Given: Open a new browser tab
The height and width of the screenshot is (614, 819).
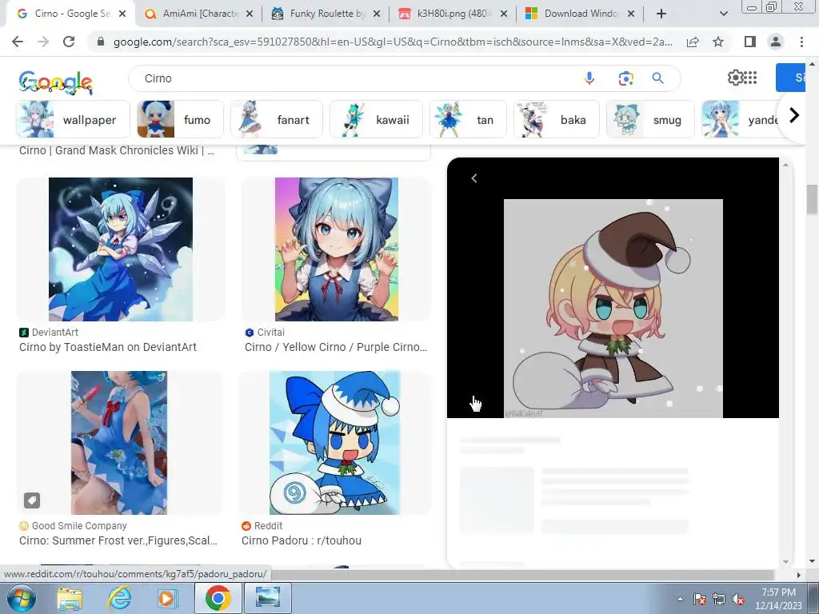Looking at the screenshot, I should (x=661, y=14).
